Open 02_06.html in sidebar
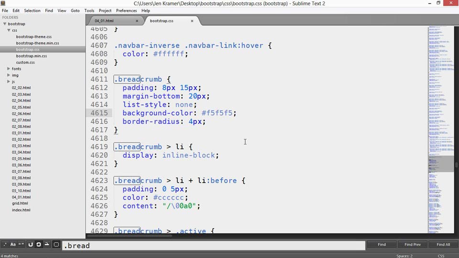The image size is (459, 258). click(21, 114)
